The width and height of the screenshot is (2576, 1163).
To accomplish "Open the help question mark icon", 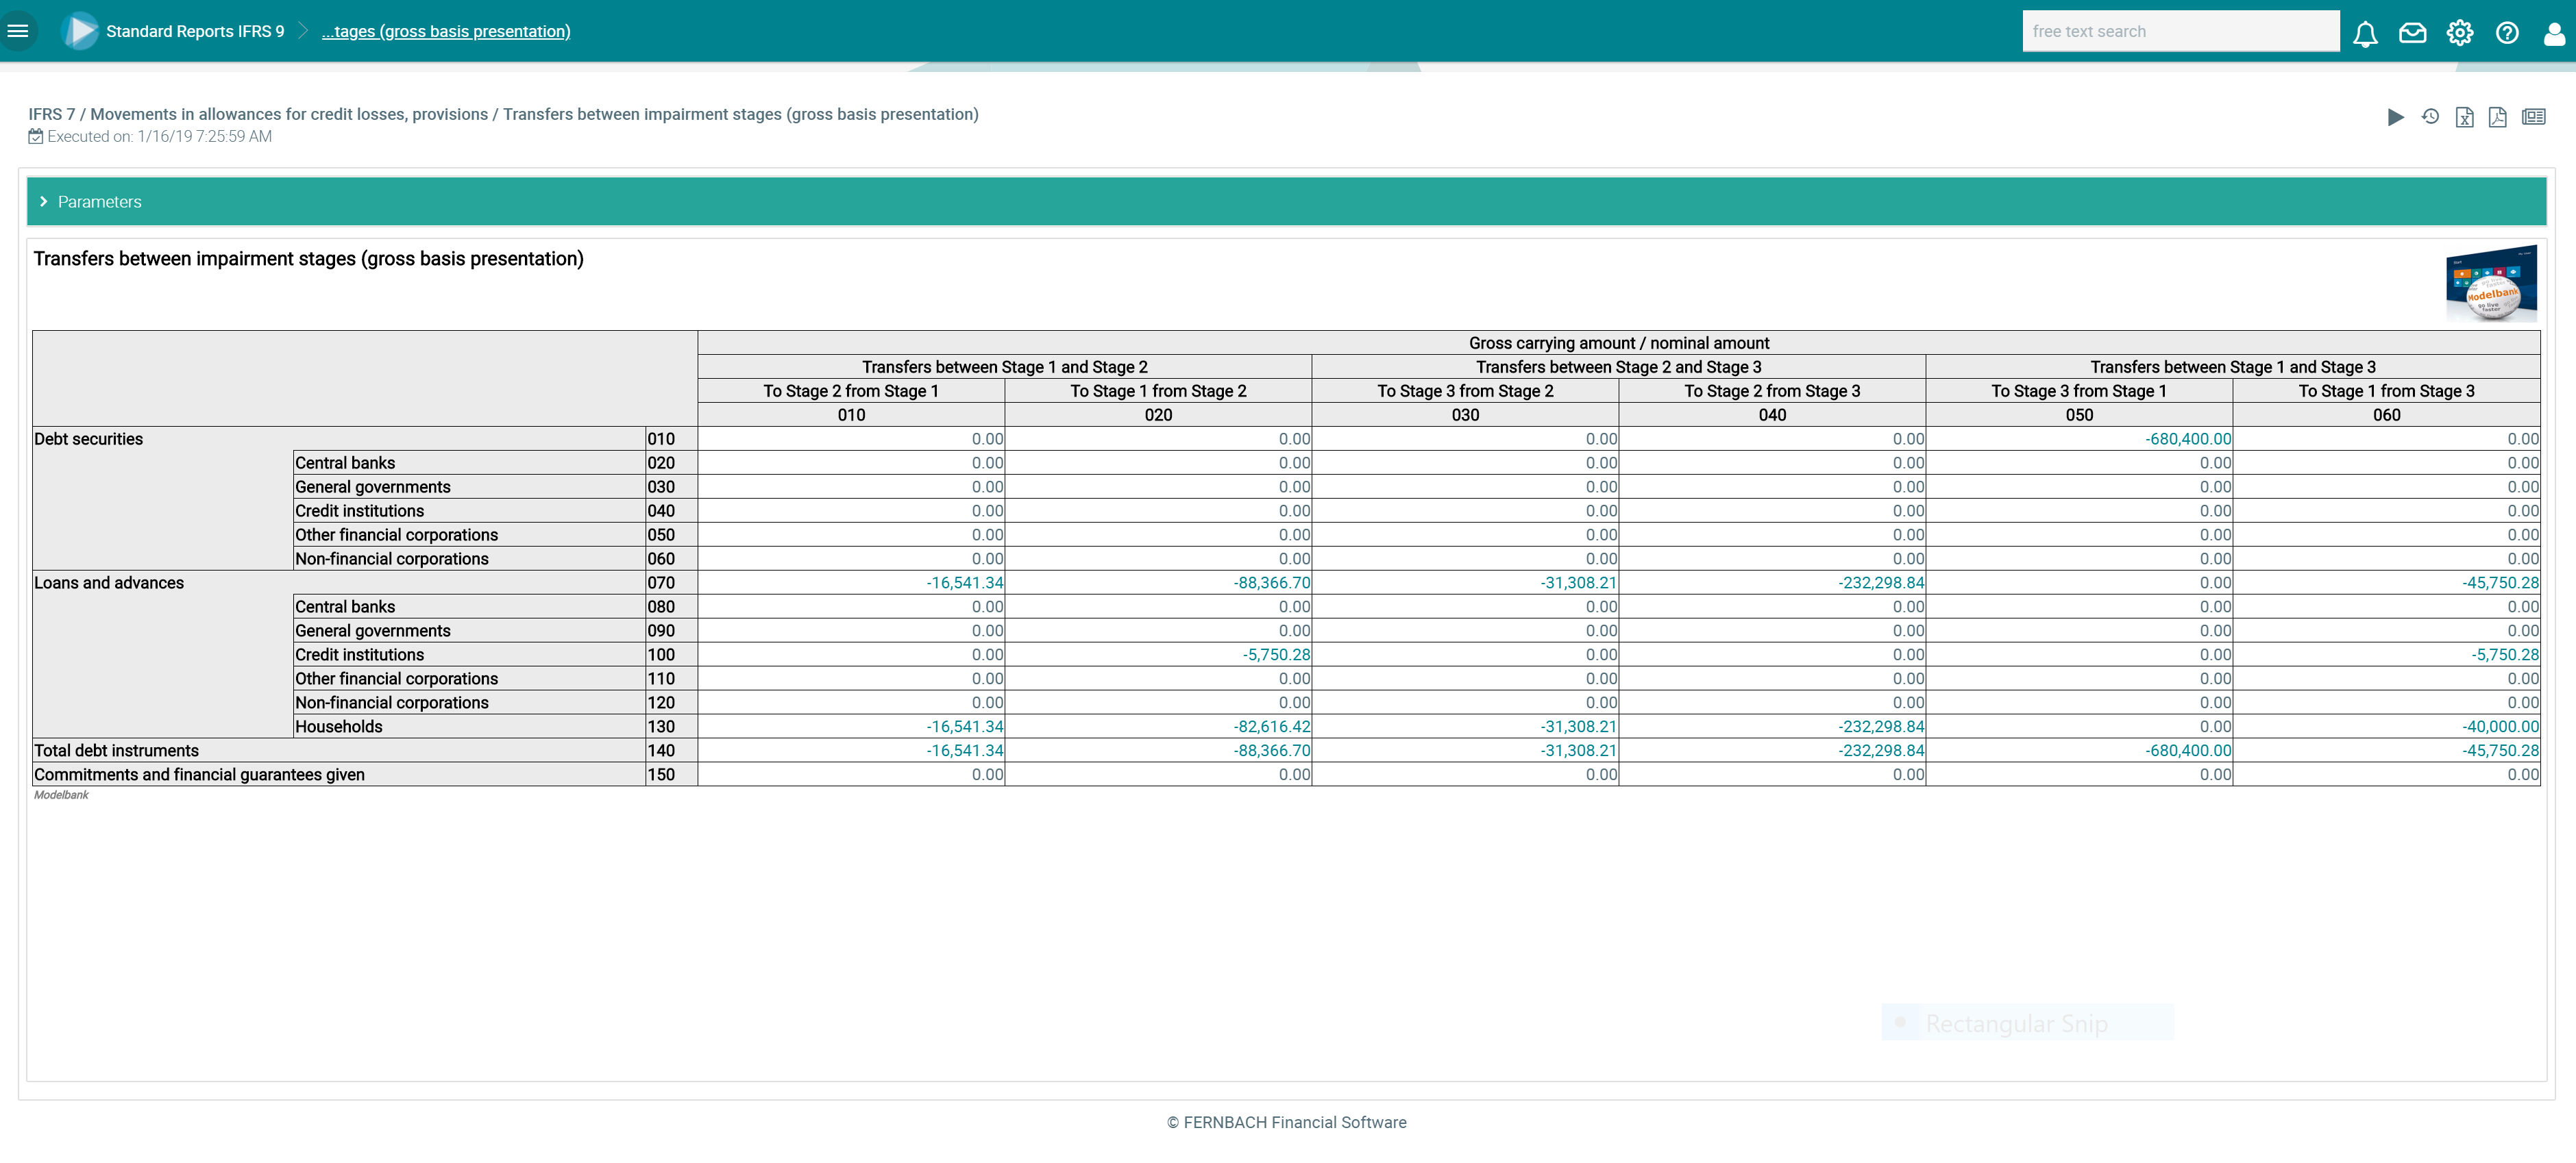I will [x=2507, y=33].
